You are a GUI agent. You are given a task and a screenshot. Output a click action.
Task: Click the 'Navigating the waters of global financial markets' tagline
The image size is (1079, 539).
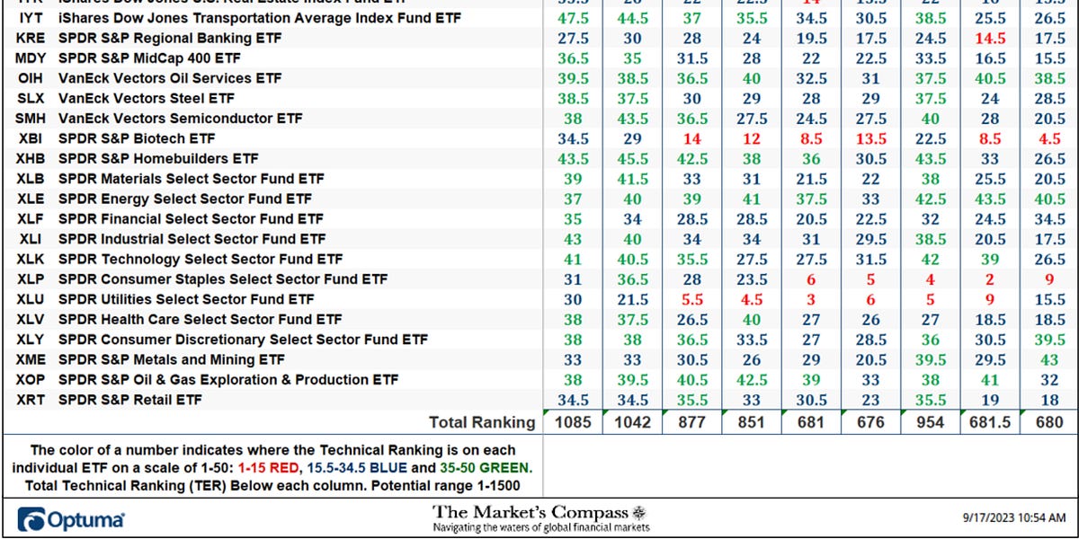tap(541, 527)
